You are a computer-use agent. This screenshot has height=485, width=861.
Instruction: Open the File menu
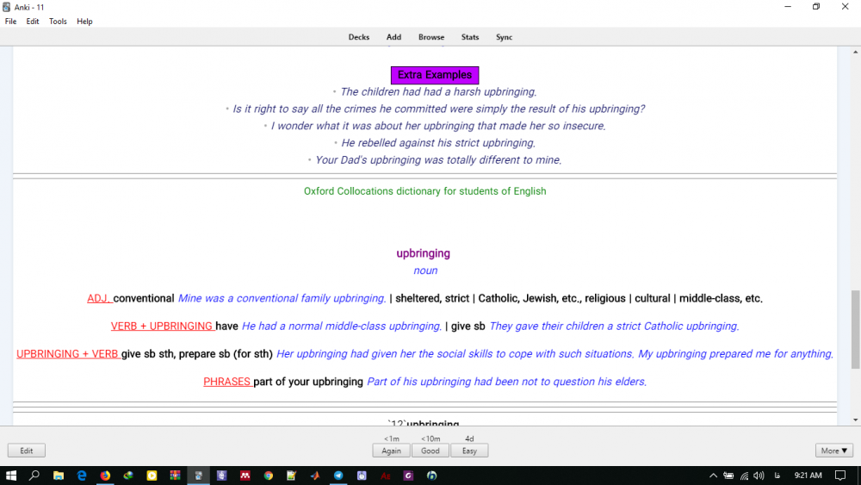pos(10,22)
